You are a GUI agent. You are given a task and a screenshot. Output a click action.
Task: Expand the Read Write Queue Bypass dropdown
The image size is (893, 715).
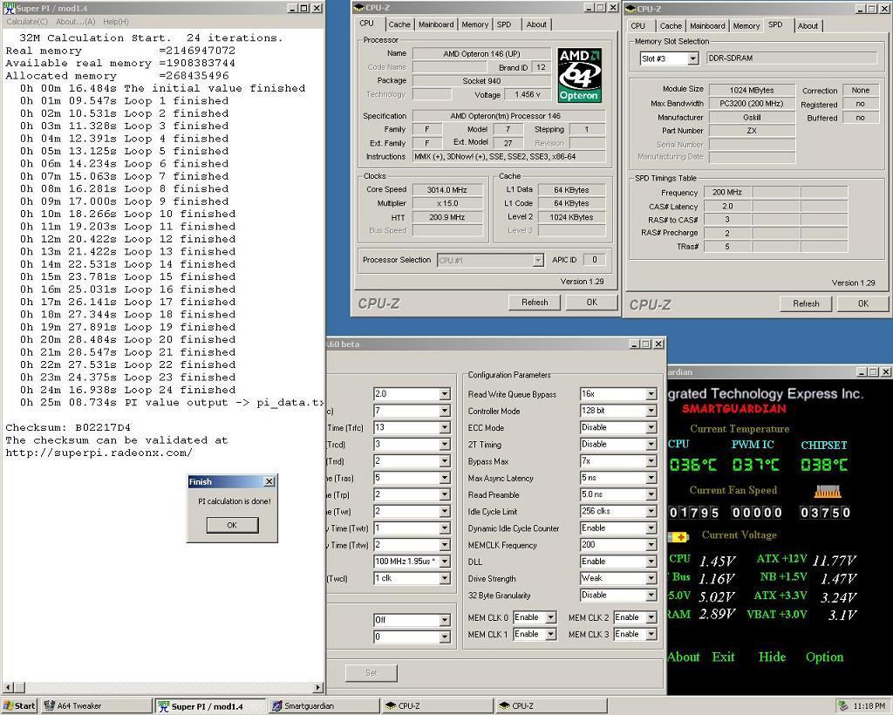(x=650, y=394)
